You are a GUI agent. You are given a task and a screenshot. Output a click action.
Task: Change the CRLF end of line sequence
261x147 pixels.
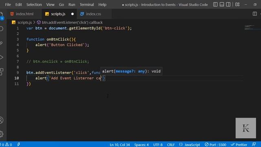(171, 145)
